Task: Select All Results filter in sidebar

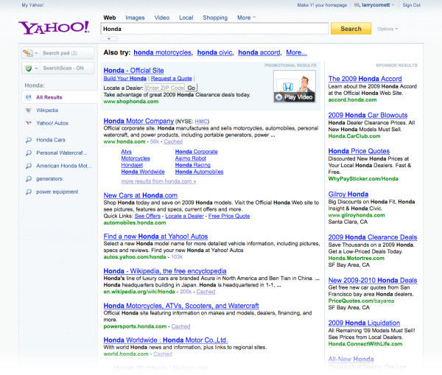Action: click(x=49, y=97)
